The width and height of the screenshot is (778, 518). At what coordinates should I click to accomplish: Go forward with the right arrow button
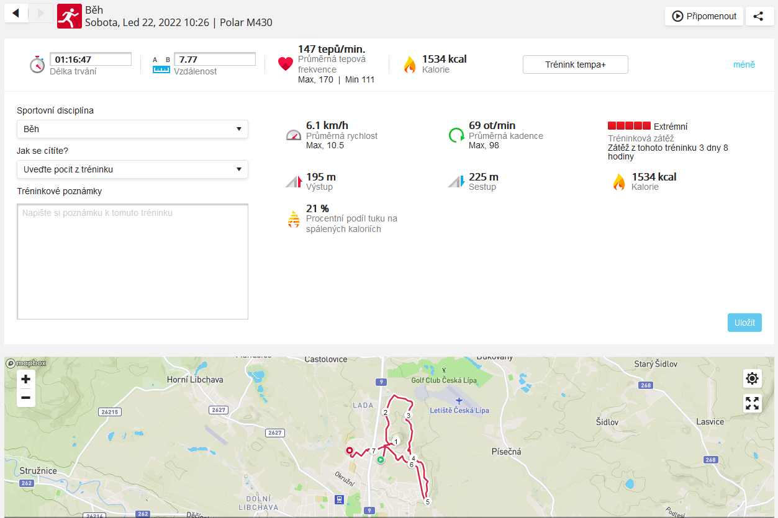point(41,12)
